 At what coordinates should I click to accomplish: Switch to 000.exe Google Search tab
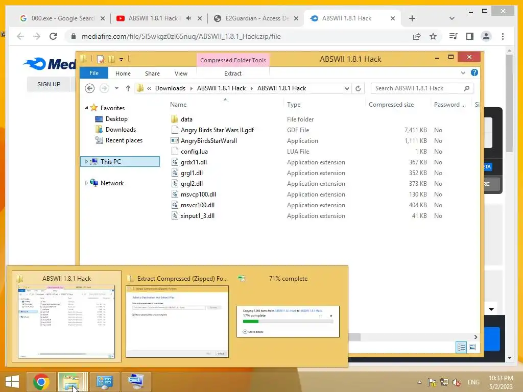tap(62, 18)
